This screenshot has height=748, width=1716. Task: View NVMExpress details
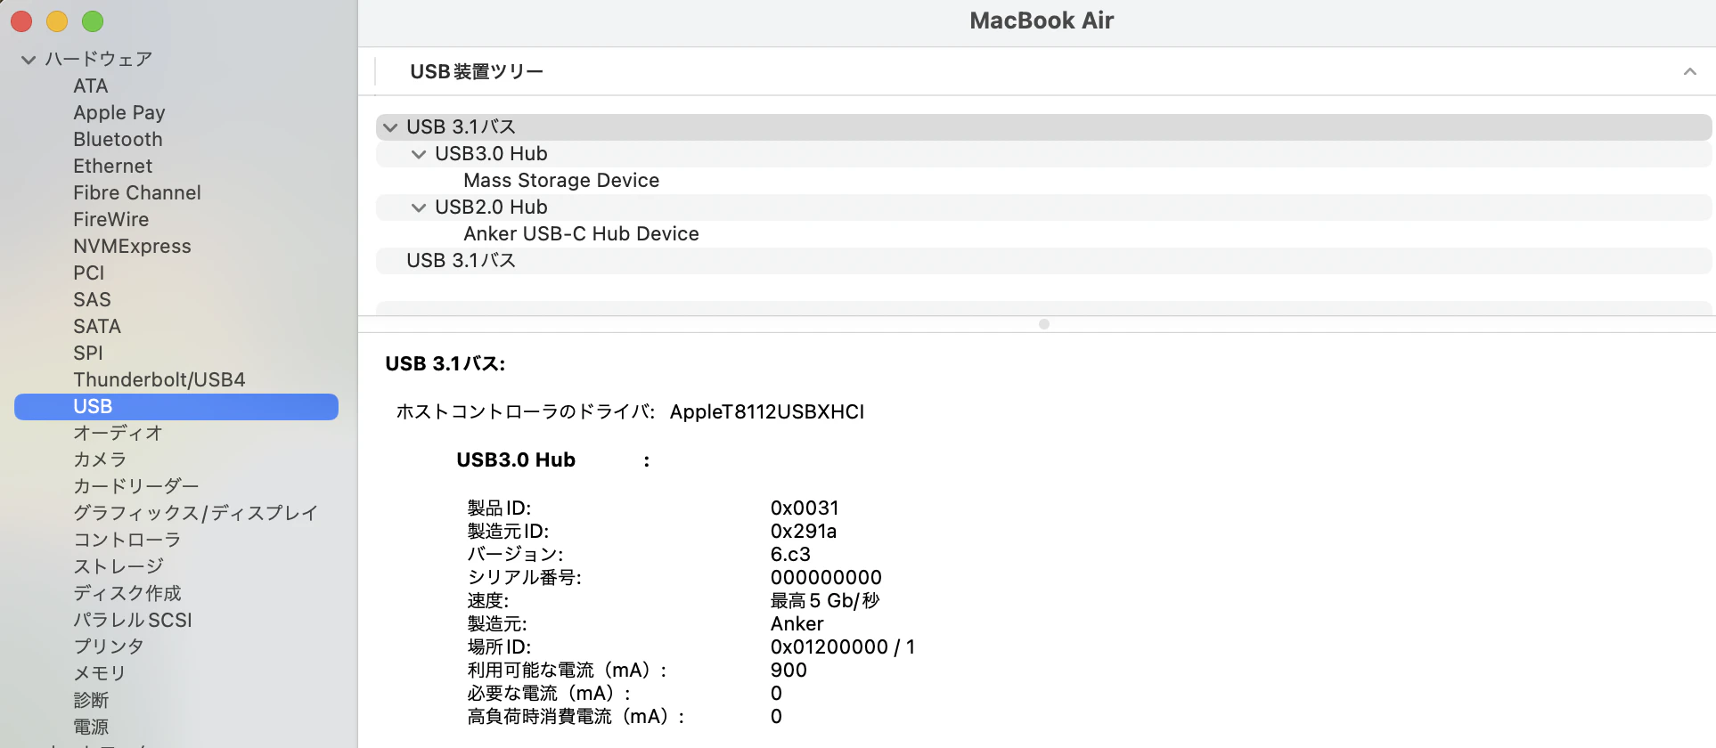click(132, 247)
